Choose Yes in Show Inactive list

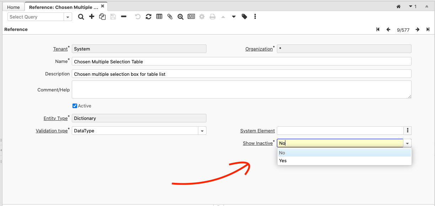point(283,161)
